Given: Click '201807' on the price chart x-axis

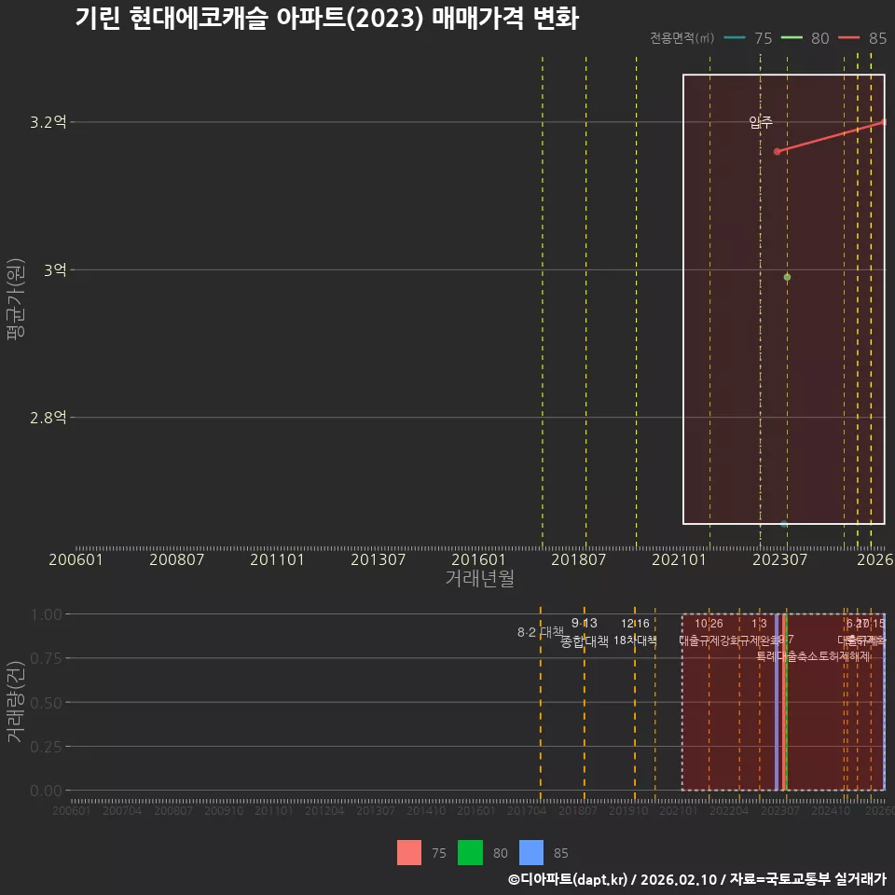Looking at the screenshot, I should [578, 559].
